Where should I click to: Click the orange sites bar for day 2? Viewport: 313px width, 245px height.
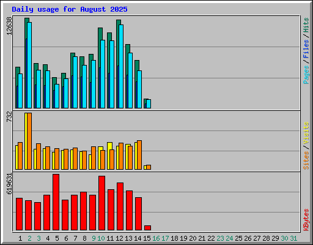(x=29, y=141)
